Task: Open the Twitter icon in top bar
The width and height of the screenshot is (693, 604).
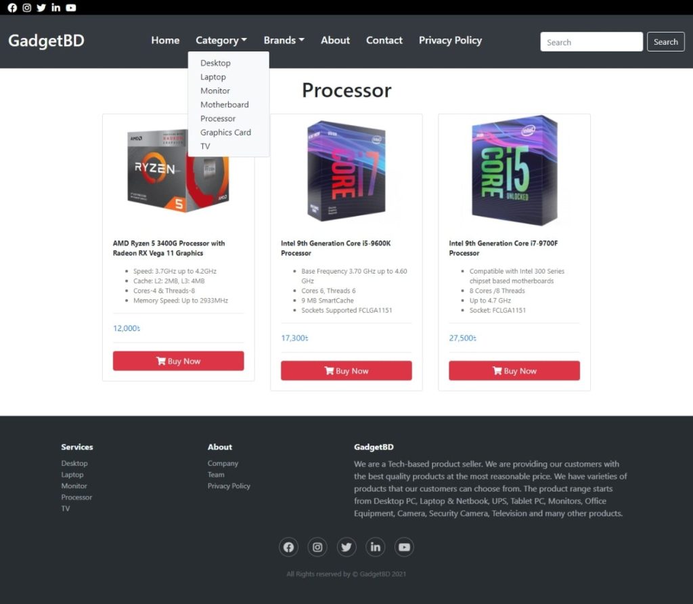Action: pos(41,7)
